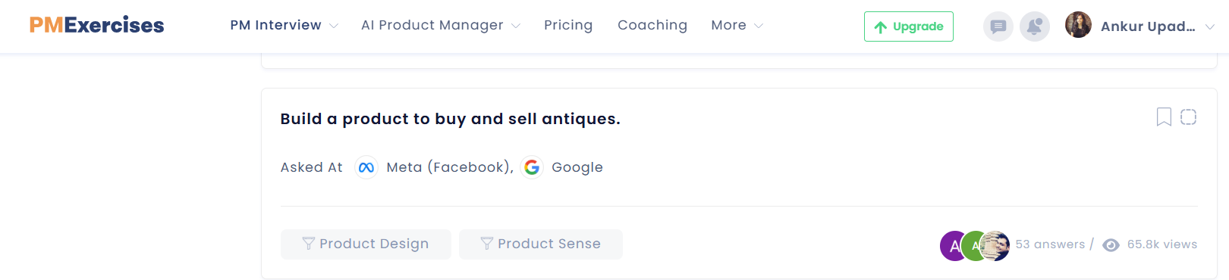This screenshot has height=280, width=1229.
Task: Click the green Upgrade button
Action: (909, 26)
